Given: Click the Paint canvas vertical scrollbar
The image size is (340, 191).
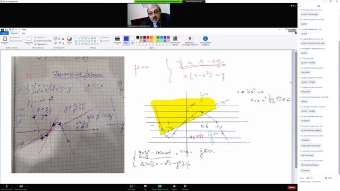Looking at the screenshot, I should coord(296,109).
